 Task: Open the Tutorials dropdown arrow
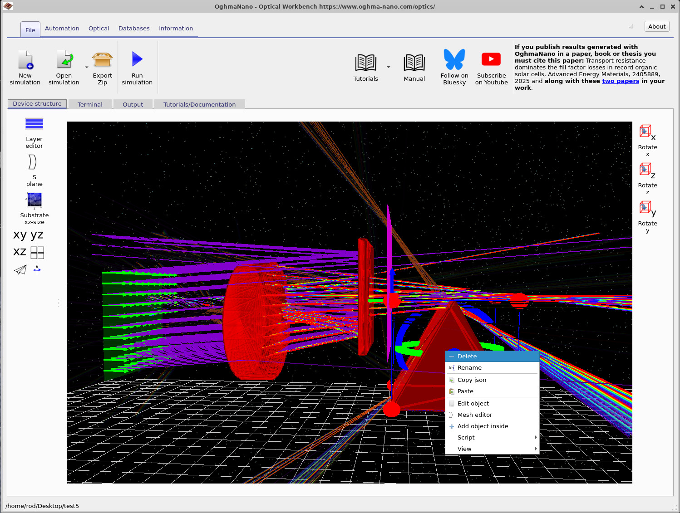389,67
